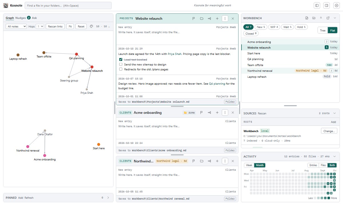Collapse the Workbench panel chevron
343x205 pixels.
(335, 18)
